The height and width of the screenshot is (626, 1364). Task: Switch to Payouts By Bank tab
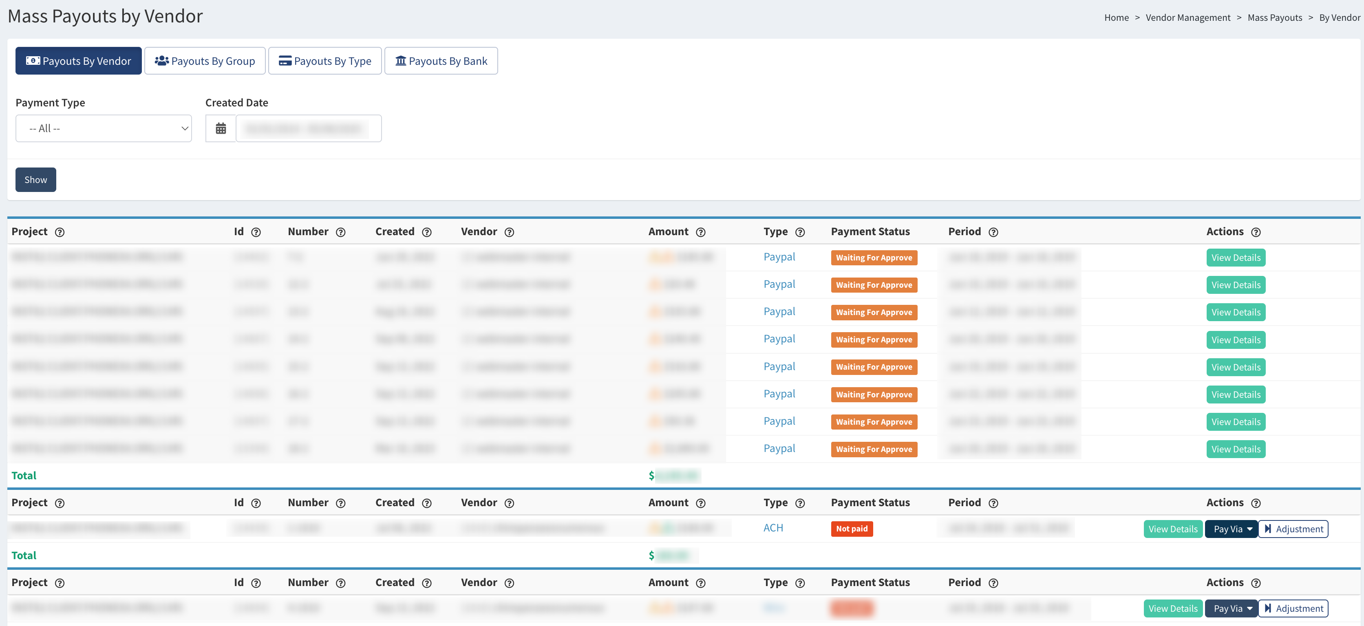click(x=441, y=62)
